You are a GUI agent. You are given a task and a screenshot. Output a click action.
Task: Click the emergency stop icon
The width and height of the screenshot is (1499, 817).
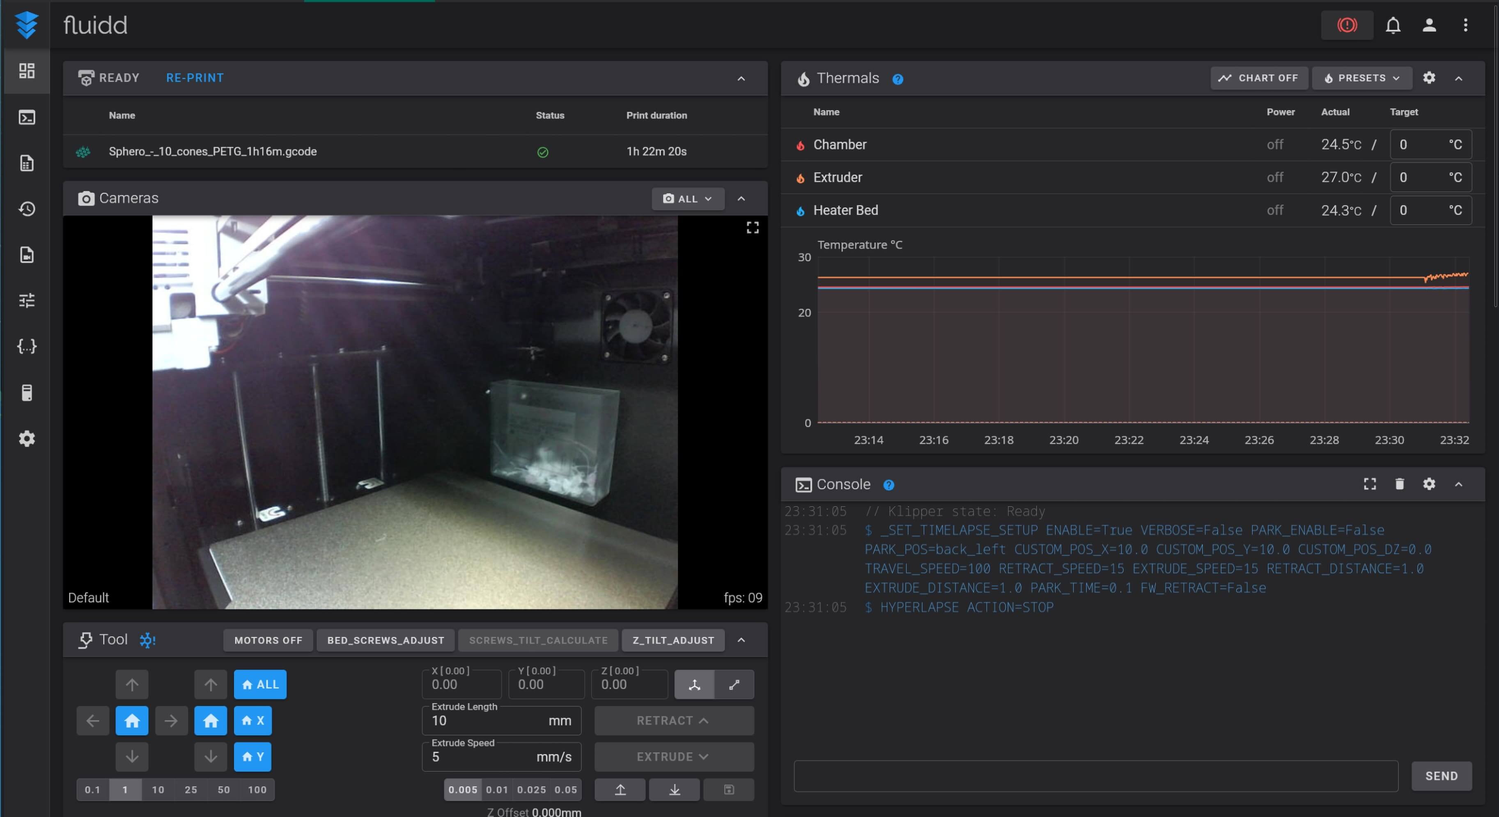pyautogui.click(x=1347, y=25)
